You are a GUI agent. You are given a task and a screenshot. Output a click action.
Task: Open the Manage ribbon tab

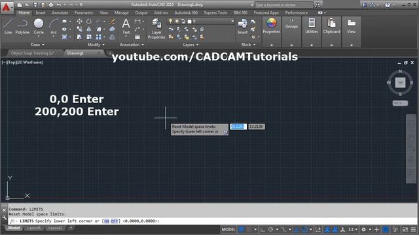[x=121, y=13]
